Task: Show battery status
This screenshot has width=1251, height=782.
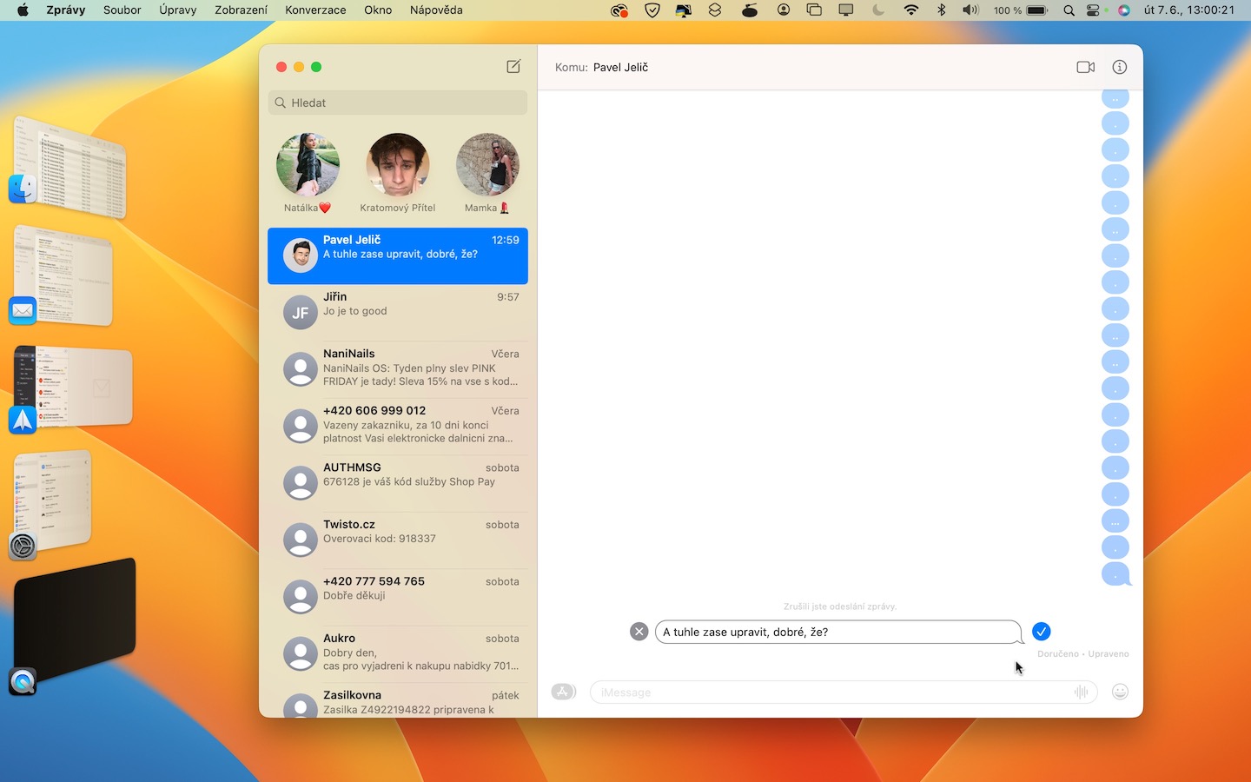Action: 1022,10
